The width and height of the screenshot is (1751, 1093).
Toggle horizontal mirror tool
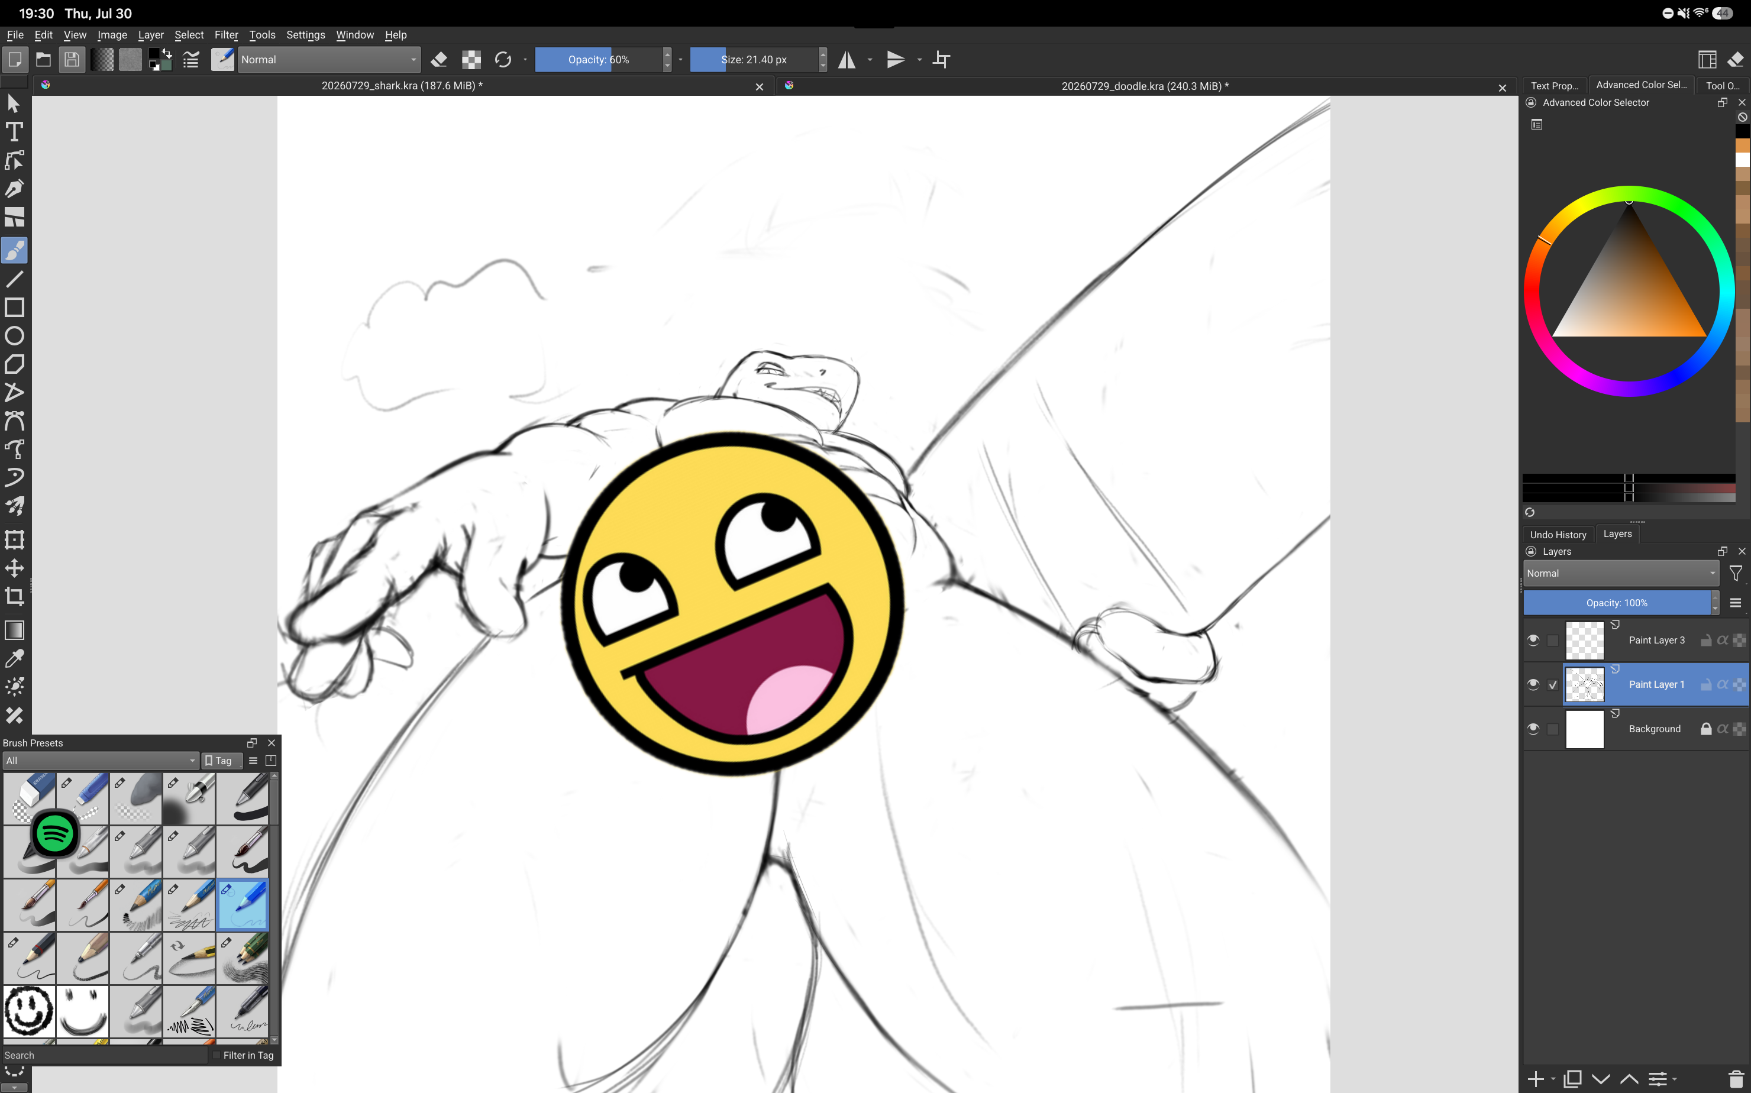[847, 60]
